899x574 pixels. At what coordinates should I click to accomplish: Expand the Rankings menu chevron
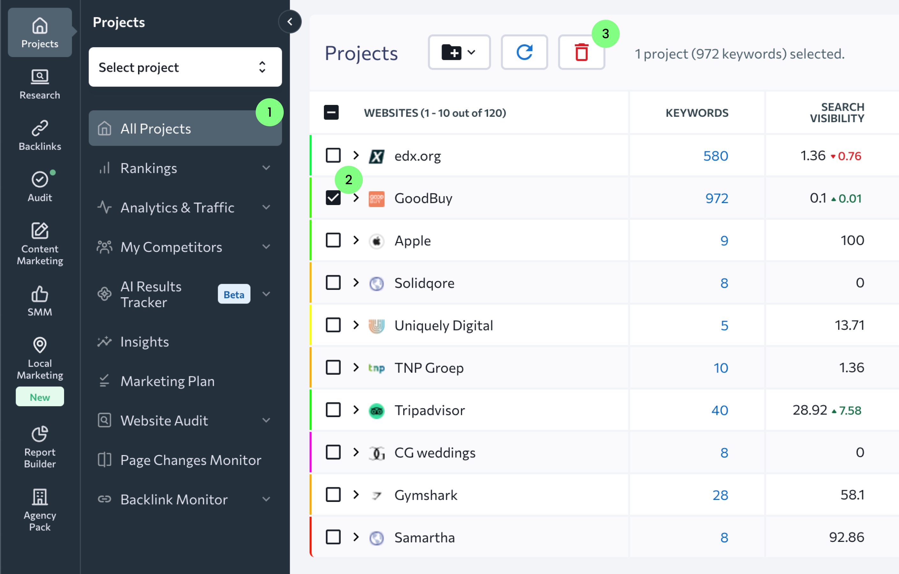[x=266, y=168]
